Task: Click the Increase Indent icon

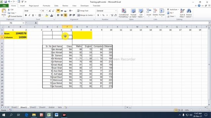Action: 74,15
